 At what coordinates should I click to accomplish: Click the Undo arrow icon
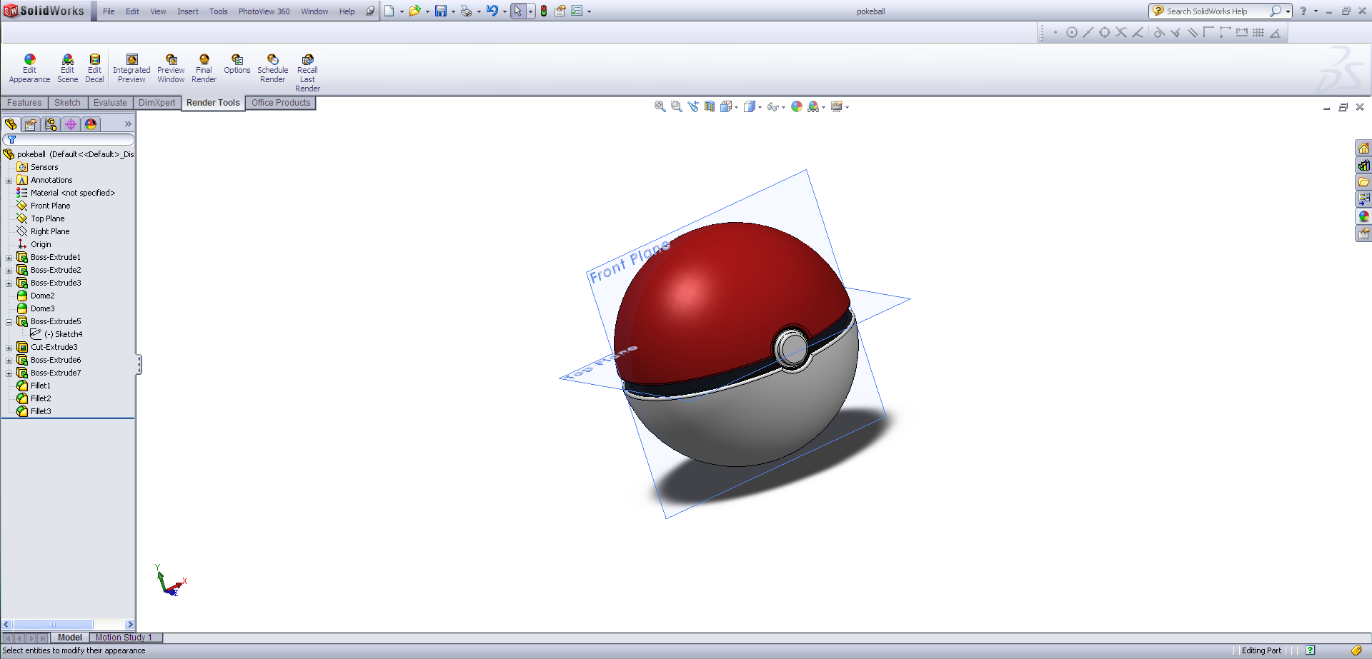[492, 11]
